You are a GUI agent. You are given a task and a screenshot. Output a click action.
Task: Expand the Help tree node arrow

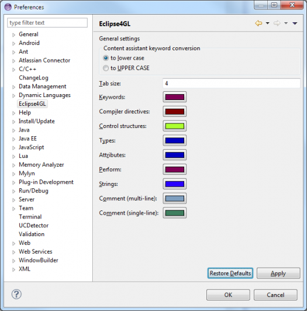[x=13, y=113]
